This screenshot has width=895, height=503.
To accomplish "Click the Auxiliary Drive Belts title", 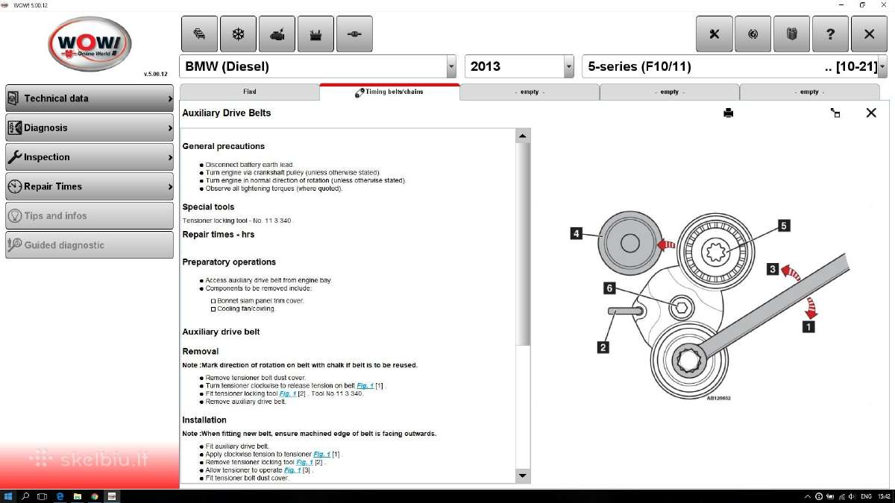I will tap(227, 113).
